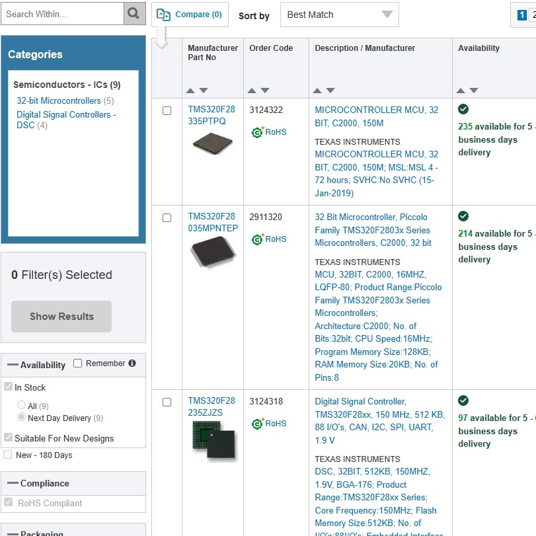Select checkbox for TMS320F28235ZJZS row
The height and width of the screenshot is (536, 536).
(x=167, y=402)
